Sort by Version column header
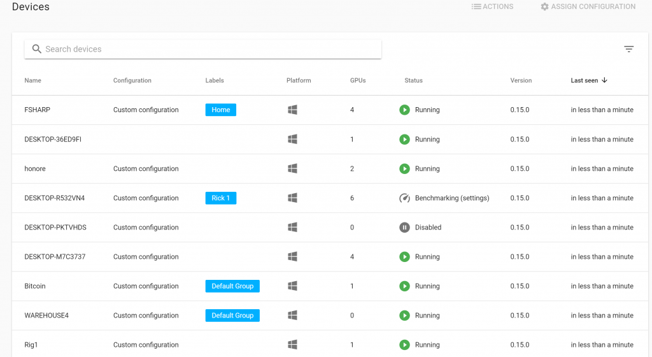The image size is (652, 357). pyautogui.click(x=521, y=80)
